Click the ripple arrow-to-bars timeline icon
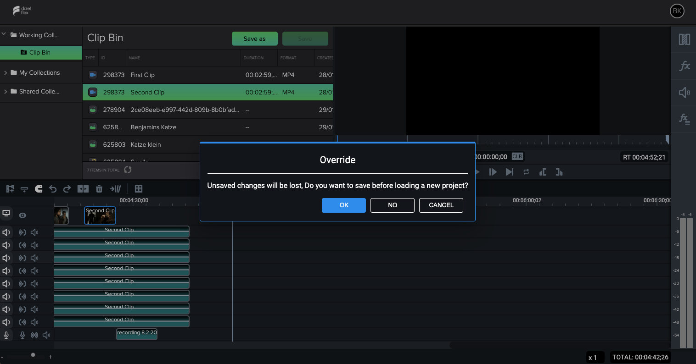This screenshot has height=364, width=696. (115, 188)
